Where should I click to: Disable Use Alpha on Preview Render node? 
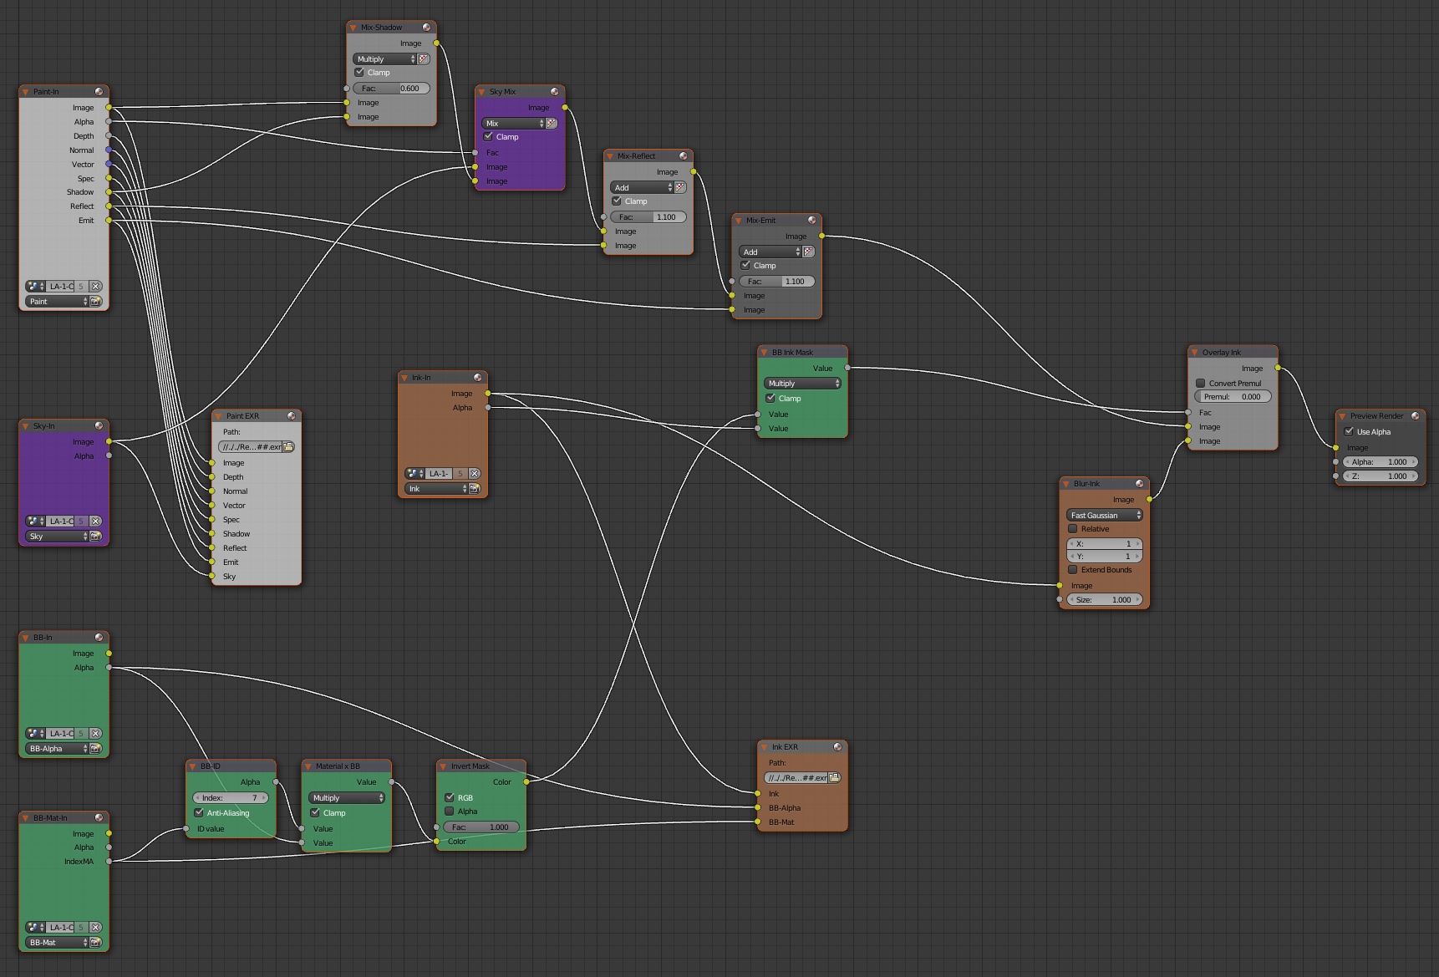[x=1349, y=432]
